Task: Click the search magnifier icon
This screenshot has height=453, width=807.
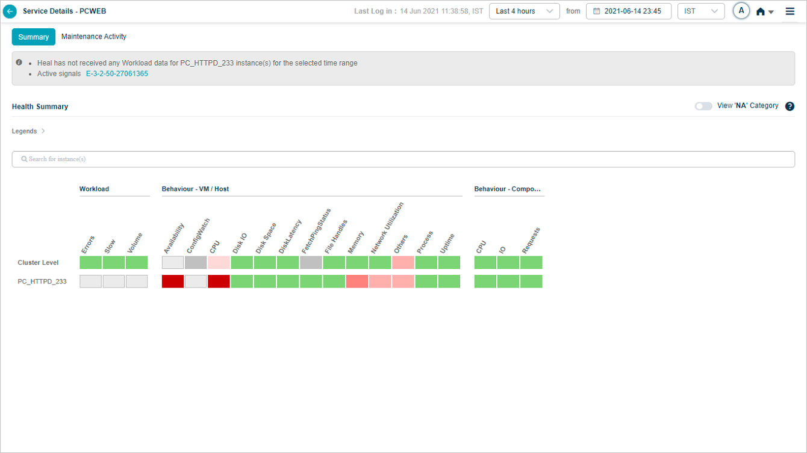Action: coord(24,159)
